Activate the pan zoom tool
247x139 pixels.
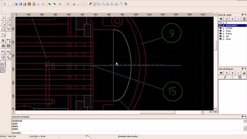coord(126,4)
